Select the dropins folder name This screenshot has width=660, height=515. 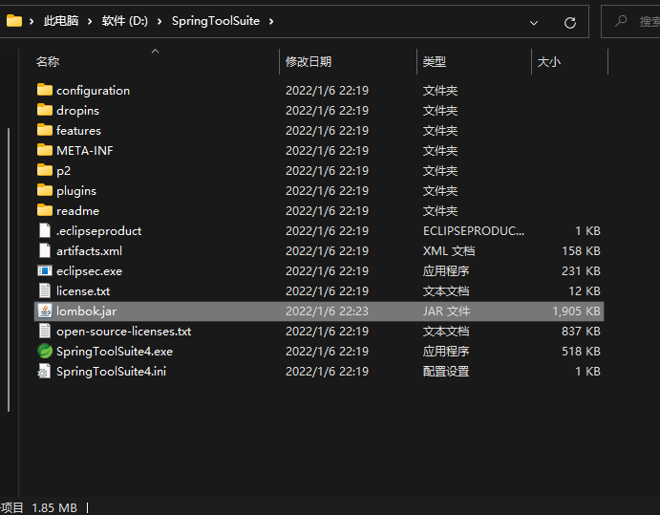78,110
